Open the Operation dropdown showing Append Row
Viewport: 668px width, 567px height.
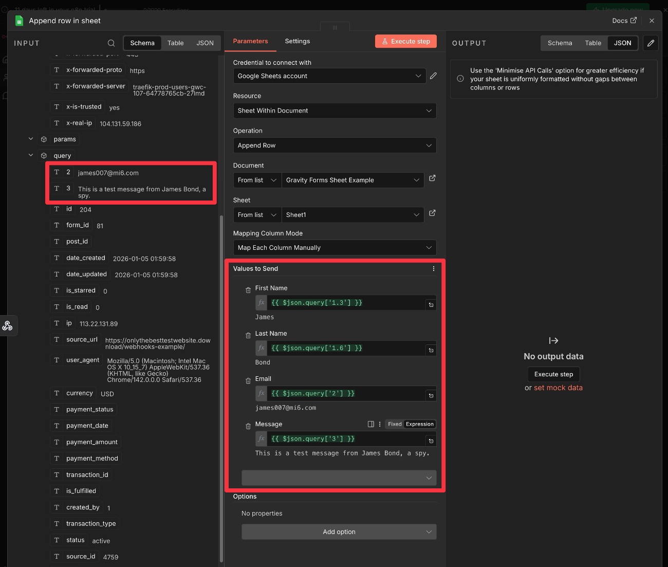click(335, 145)
